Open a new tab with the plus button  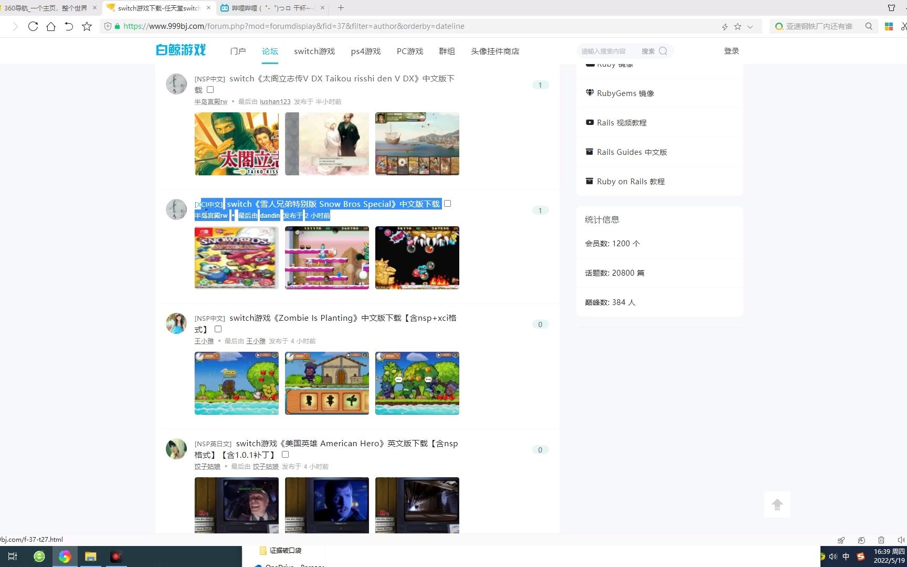tap(341, 8)
